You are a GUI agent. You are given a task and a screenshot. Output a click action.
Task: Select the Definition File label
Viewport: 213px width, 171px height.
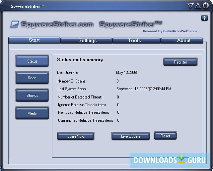(67, 73)
